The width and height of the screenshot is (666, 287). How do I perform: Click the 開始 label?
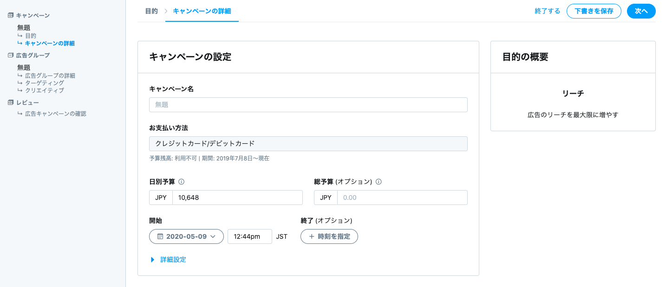pos(156,221)
